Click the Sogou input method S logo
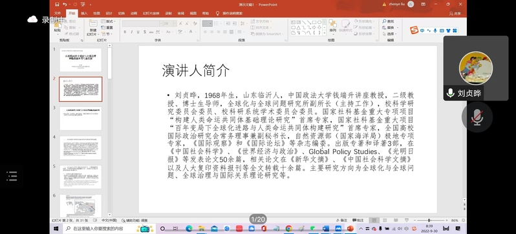This screenshot has width=516, height=234. (x=414, y=30)
